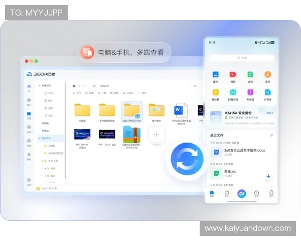Open 保险箱 in the desktop sidebar tree
This screenshot has height=241, width=301.
pos(46,123)
